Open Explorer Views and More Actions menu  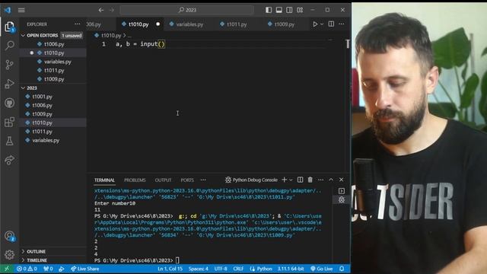click(78, 24)
